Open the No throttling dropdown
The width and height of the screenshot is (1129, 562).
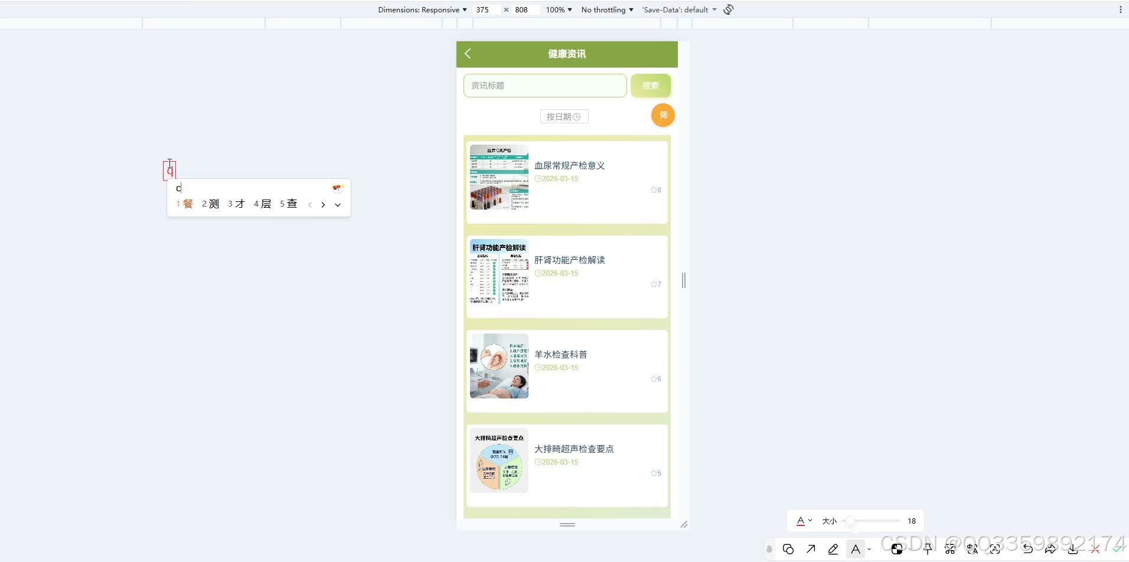tap(607, 9)
